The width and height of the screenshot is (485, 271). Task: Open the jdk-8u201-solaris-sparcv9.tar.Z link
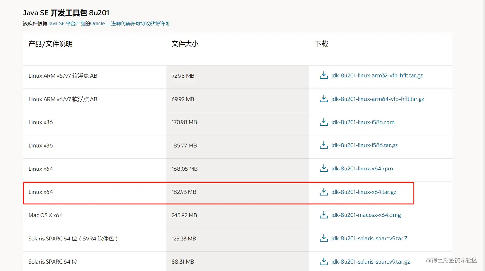pyautogui.click(x=370, y=238)
